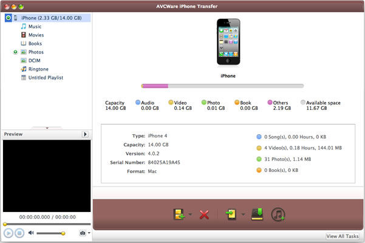
Task: Click the iPhone device icon in sidebar
Action: tap(16, 18)
